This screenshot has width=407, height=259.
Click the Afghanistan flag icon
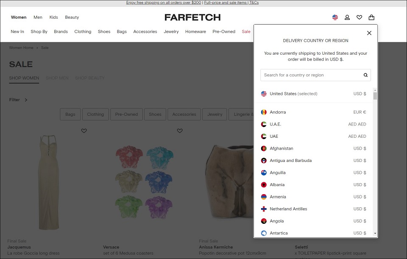(x=264, y=148)
